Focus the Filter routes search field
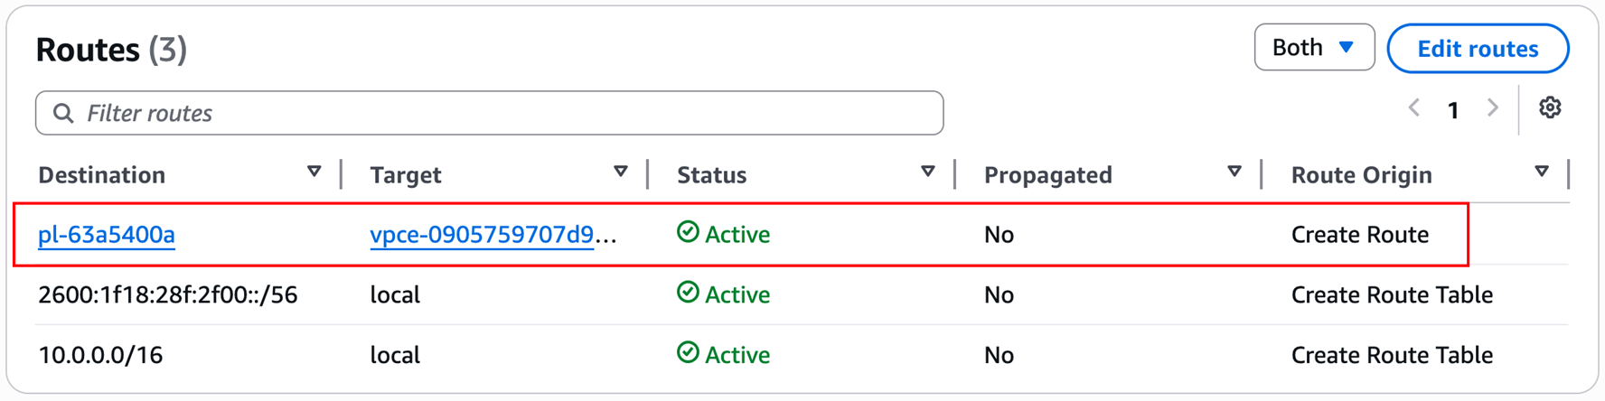This screenshot has height=401, width=1605. tap(506, 113)
